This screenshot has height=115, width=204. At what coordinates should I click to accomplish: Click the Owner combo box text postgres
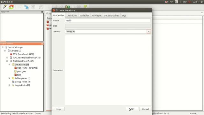[70, 31]
